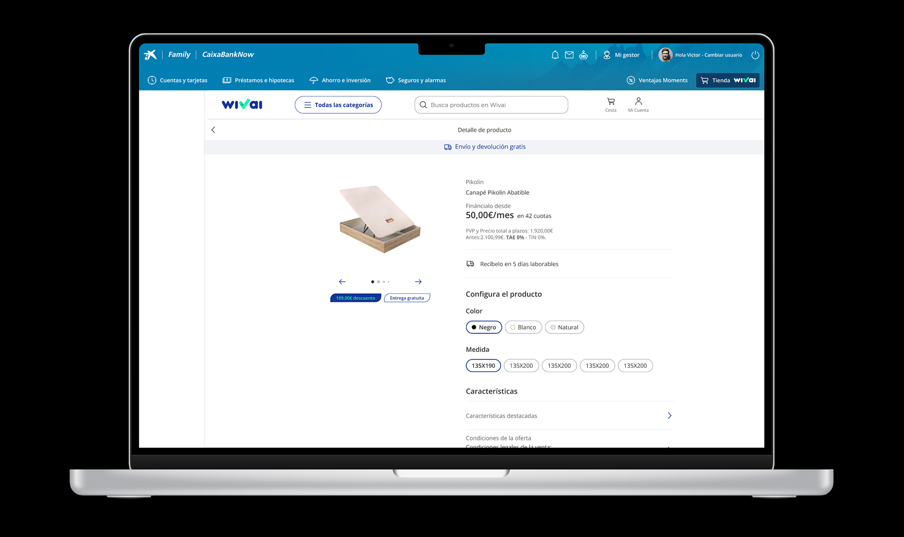Click Recíbelo en 5 días laborables

[x=519, y=264]
